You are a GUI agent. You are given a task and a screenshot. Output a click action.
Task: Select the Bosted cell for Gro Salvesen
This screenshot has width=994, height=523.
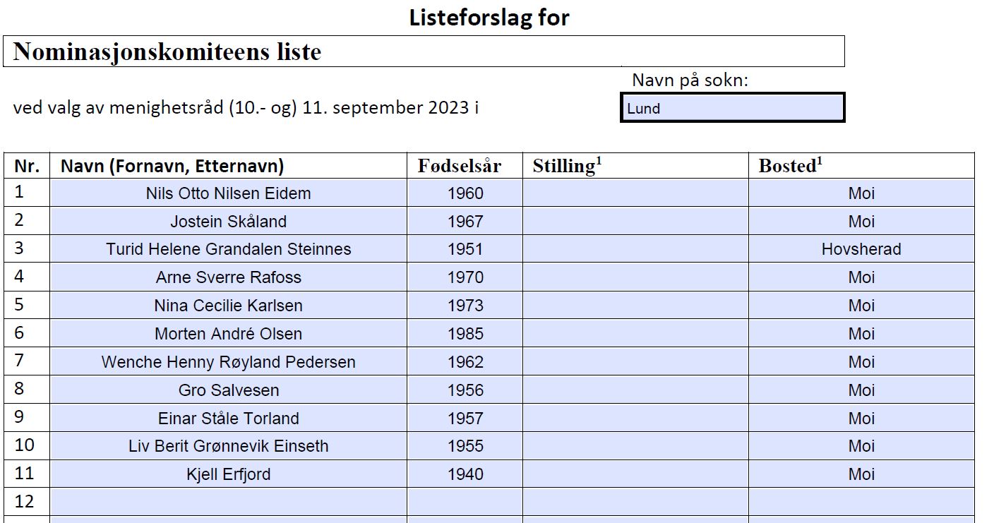point(861,390)
